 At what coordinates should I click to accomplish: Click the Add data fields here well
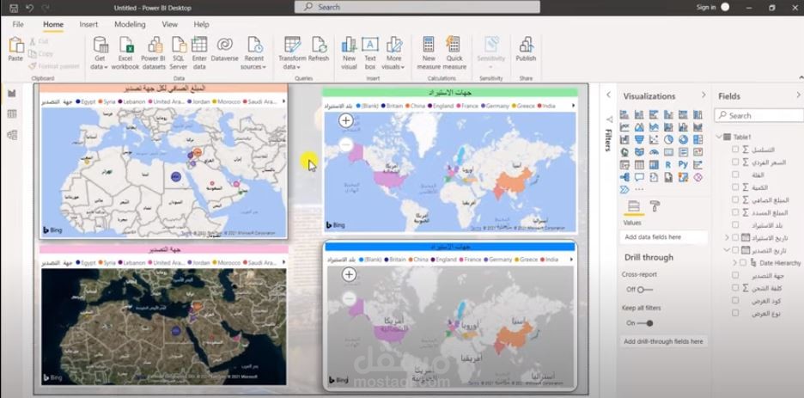663,237
